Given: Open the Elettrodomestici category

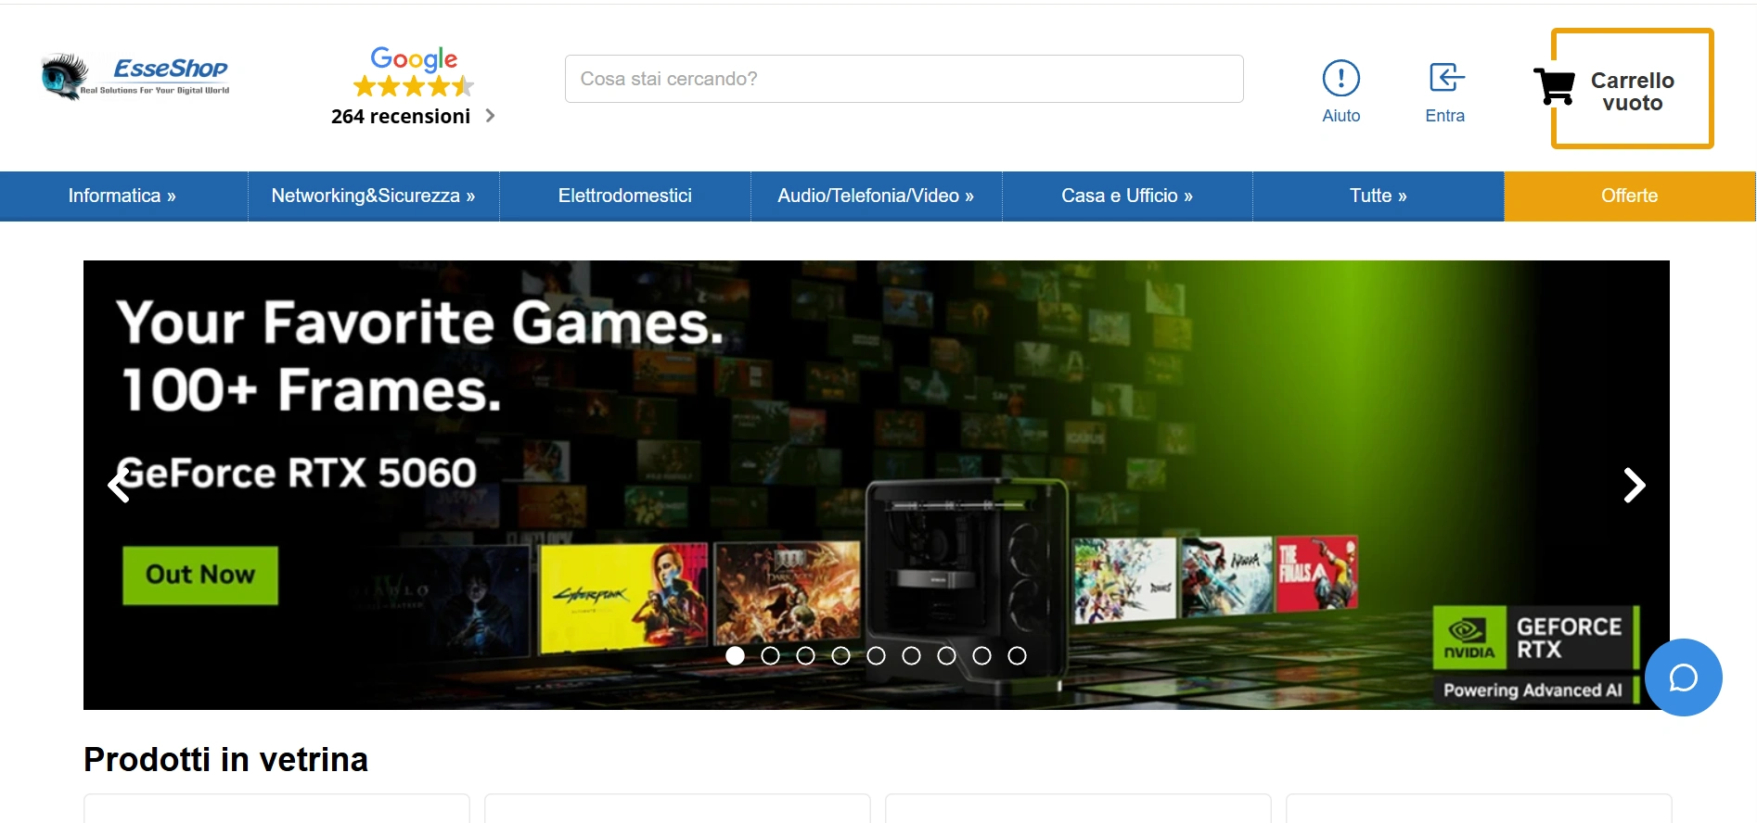Looking at the screenshot, I should click(625, 196).
